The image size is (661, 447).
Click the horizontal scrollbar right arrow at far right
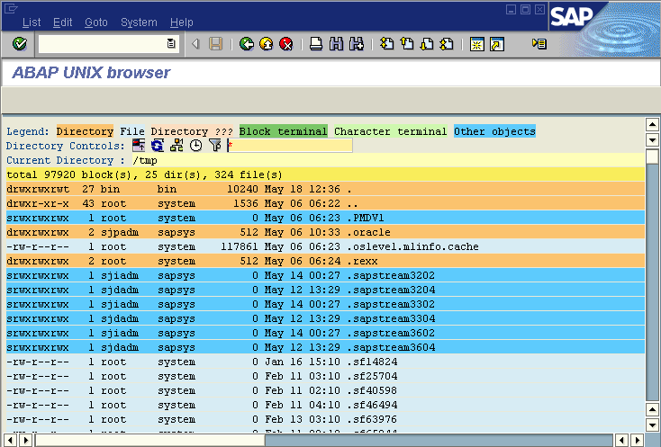[637, 441]
